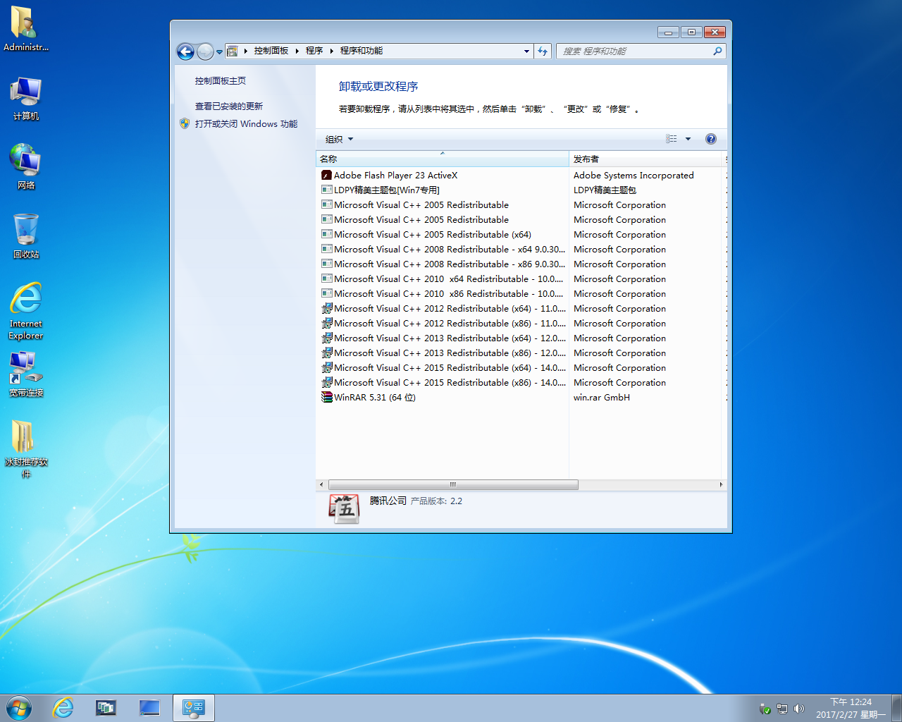Click the left scroll arrow
This screenshot has width=902, height=722.
321,484
